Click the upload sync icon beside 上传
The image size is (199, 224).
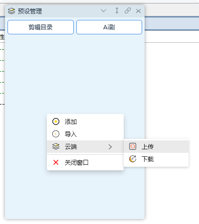coord(133,146)
